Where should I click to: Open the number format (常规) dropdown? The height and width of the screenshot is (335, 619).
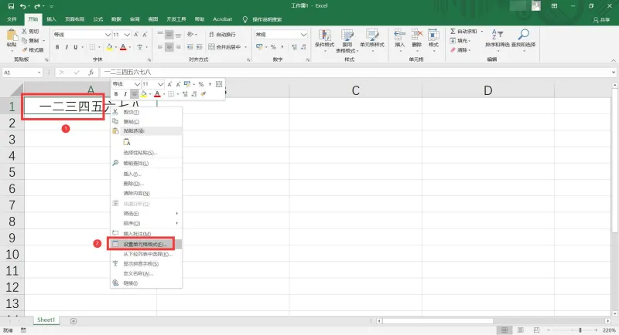[x=303, y=35]
